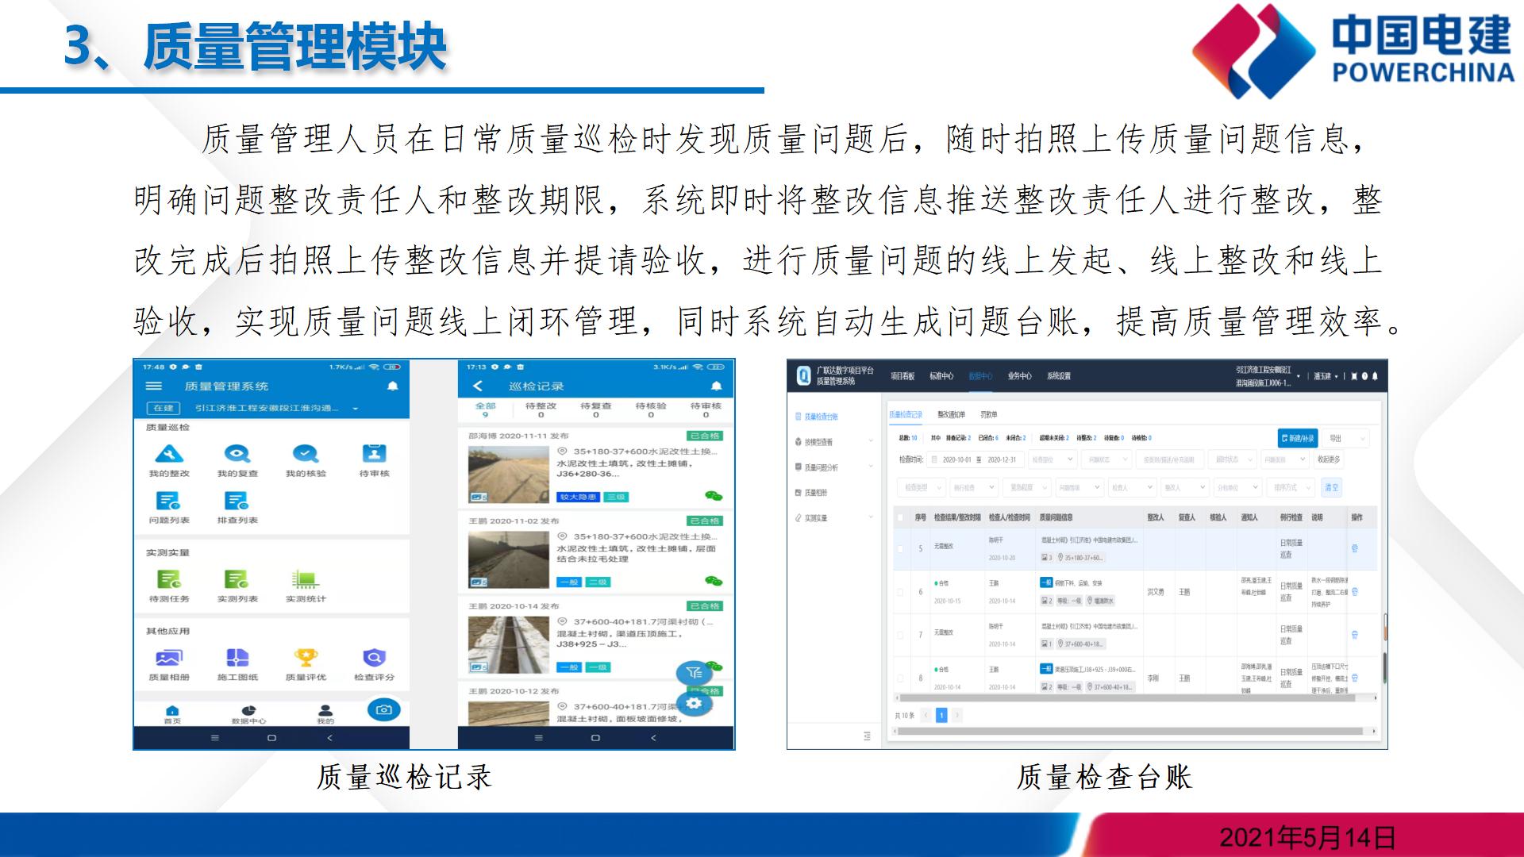Tick the checkbox for row 5
The width and height of the screenshot is (1524, 857).
pos(900,548)
